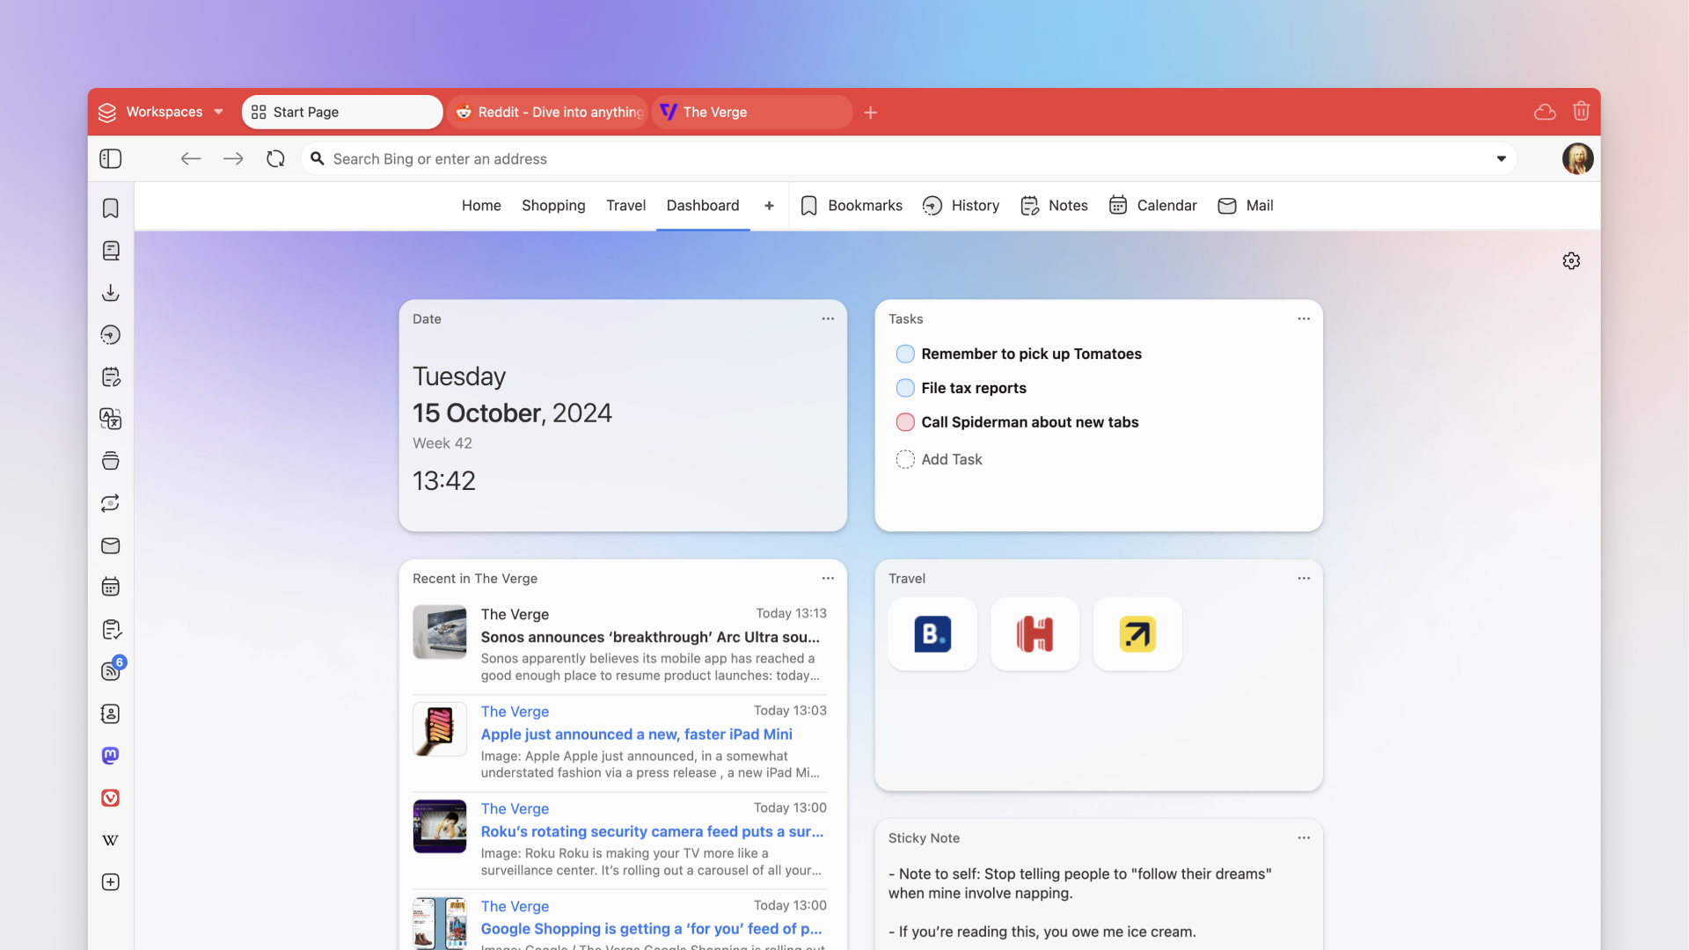Toggle the Remember to pick up Tomatoes checkbox
This screenshot has height=950, width=1689.
click(905, 353)
